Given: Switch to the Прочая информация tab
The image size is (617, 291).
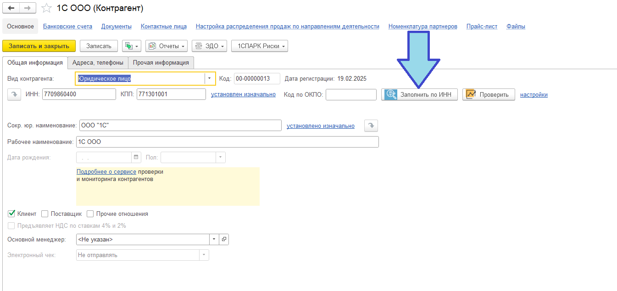Looking at the screenshot, I should (x=161, y=63).
